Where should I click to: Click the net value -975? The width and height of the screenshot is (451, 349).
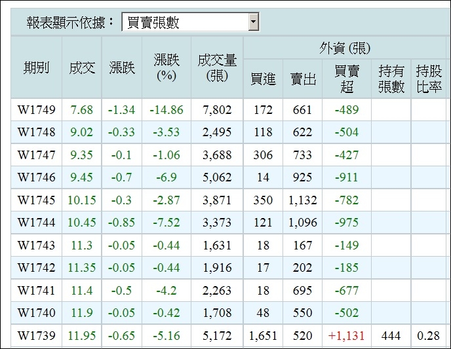click(x=347, y=223)
